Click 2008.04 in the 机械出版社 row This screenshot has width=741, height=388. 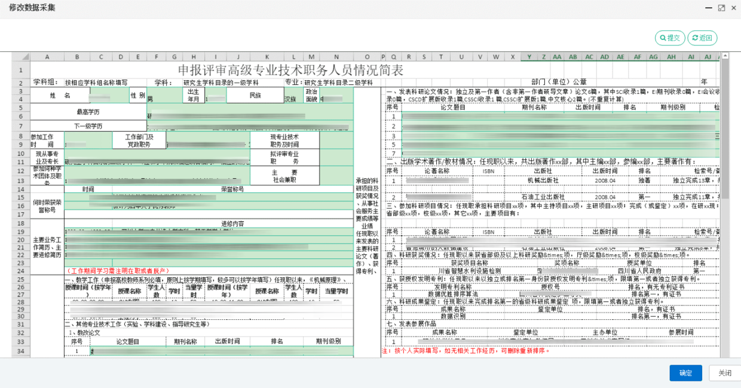(605, 180)
